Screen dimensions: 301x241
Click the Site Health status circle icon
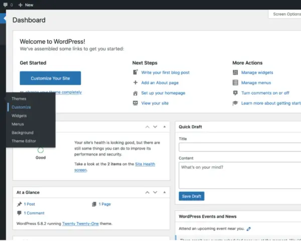[41, 150]
